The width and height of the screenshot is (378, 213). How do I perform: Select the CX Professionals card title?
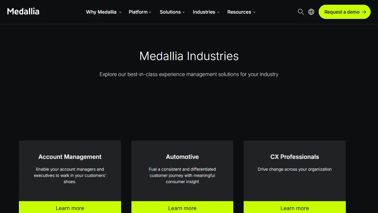click(295, 157)
